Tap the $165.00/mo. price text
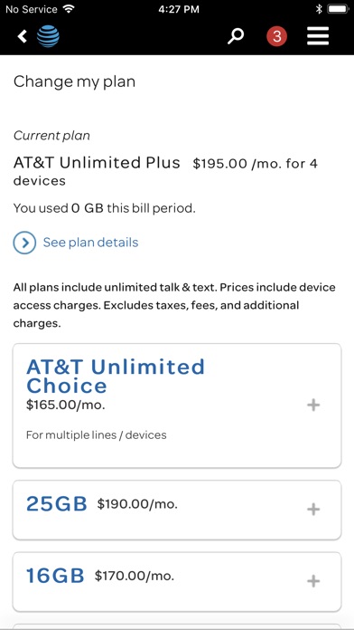The height and width of the screenshot is (630, 354). [66, 405]
